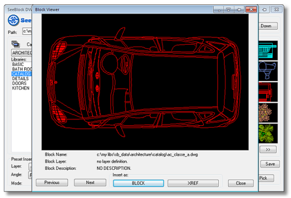The width and height of the screenshot is (291, 198).
Task: Close the SeeBlock background window
Action: tap(276, 9)
